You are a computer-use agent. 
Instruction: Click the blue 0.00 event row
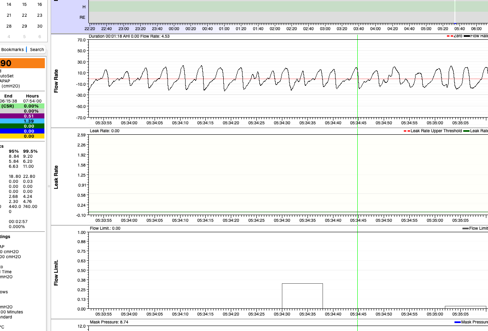pos(22,131)
